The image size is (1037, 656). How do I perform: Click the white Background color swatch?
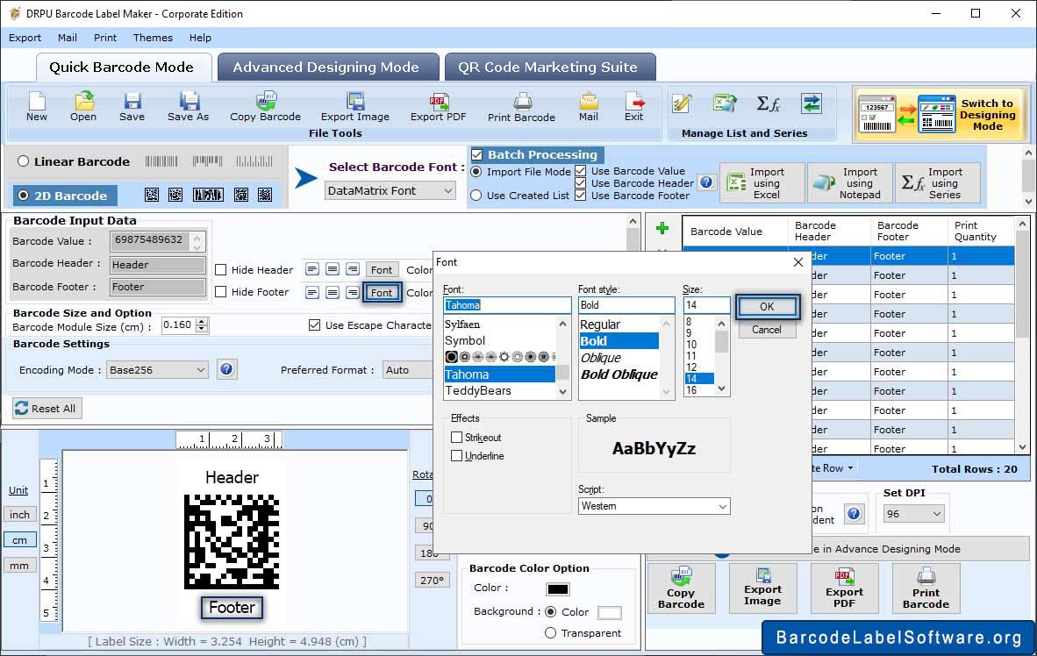click(609, 612)
